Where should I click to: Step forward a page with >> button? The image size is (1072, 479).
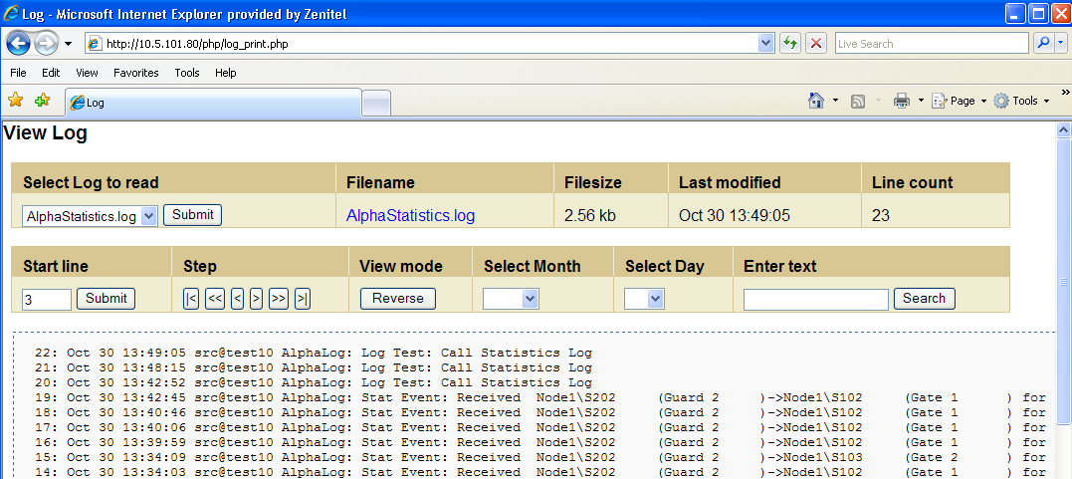tap(279, 299)
